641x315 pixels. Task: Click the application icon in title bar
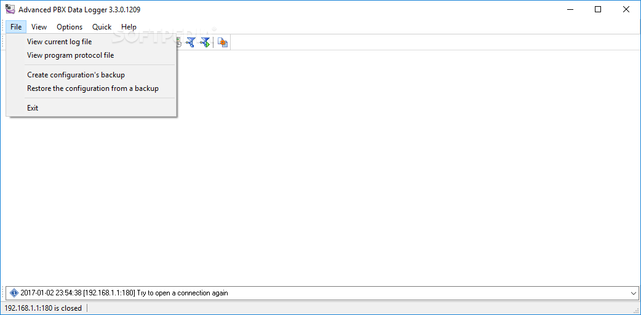(10, 9)
